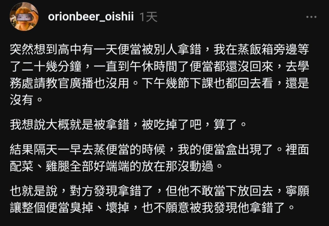Click the text 結果隔天一早 starting paragraph three
The height and width of the screenshot is (226, 329).
point(47,150)
